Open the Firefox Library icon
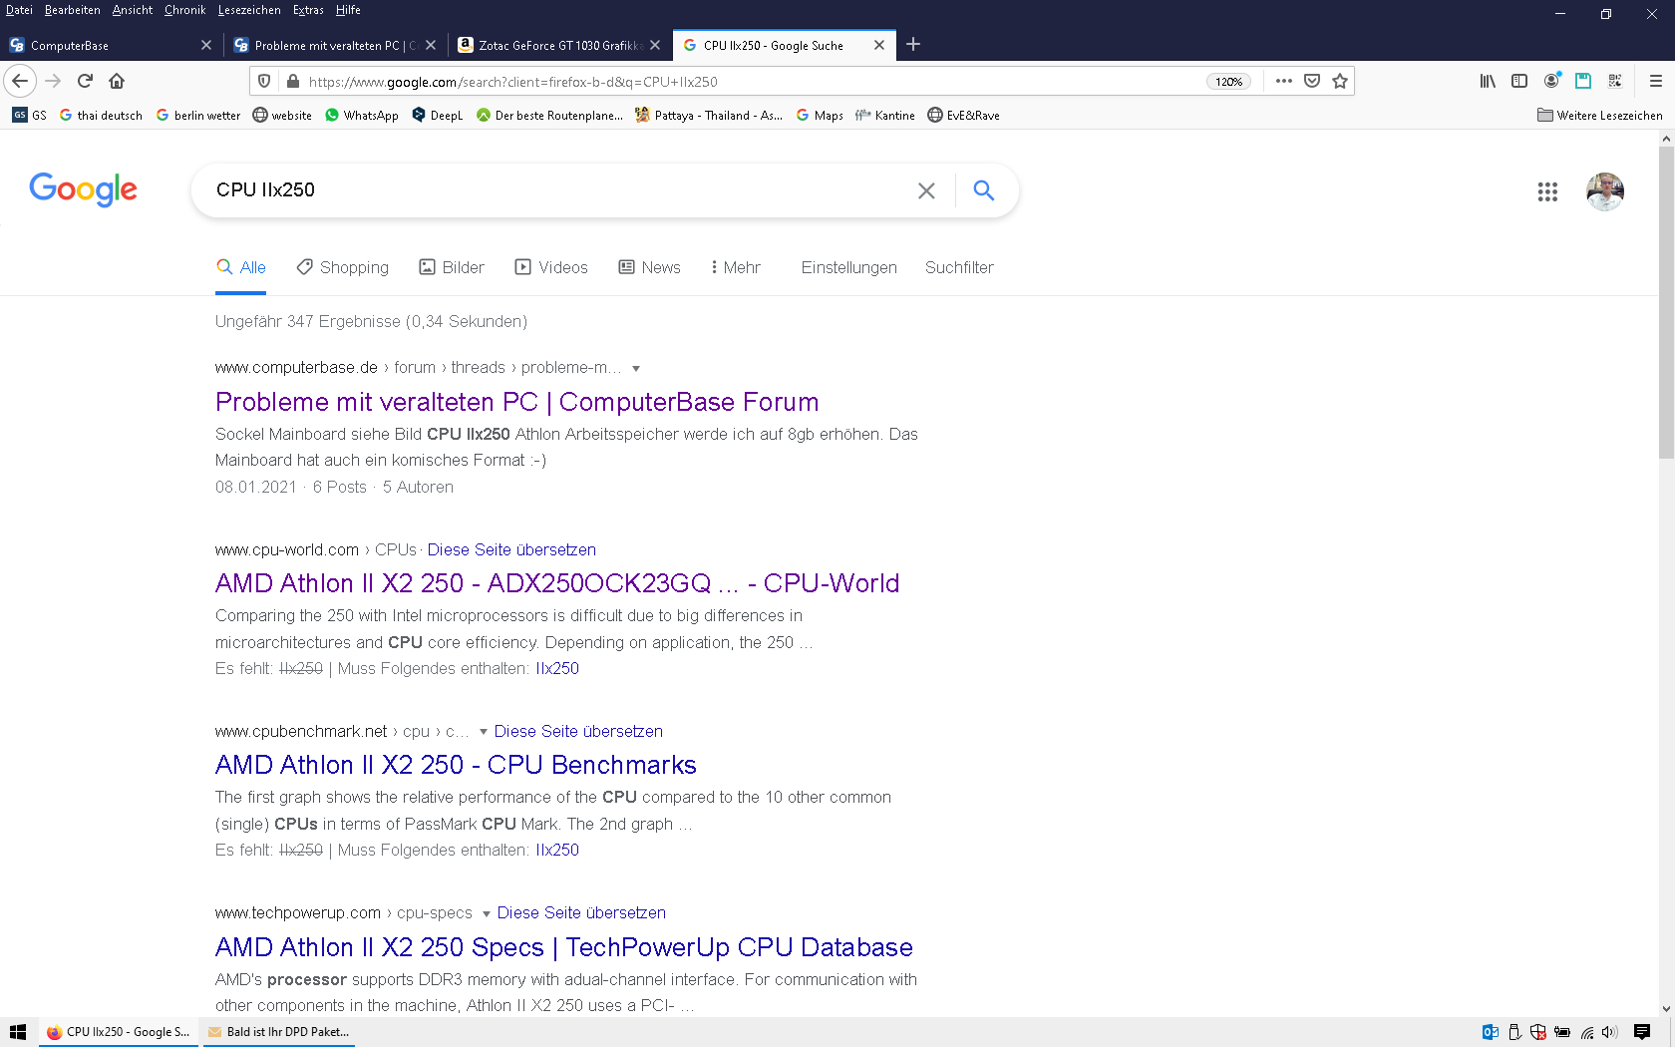 tap(1487, 81)
